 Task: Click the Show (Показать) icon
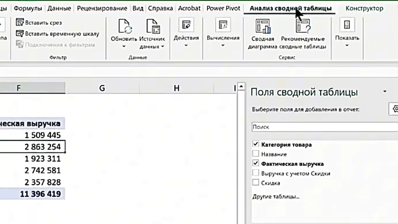(x=347, y=25)
